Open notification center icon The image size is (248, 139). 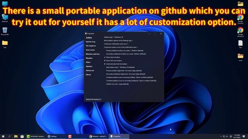(x=244, y=136)
